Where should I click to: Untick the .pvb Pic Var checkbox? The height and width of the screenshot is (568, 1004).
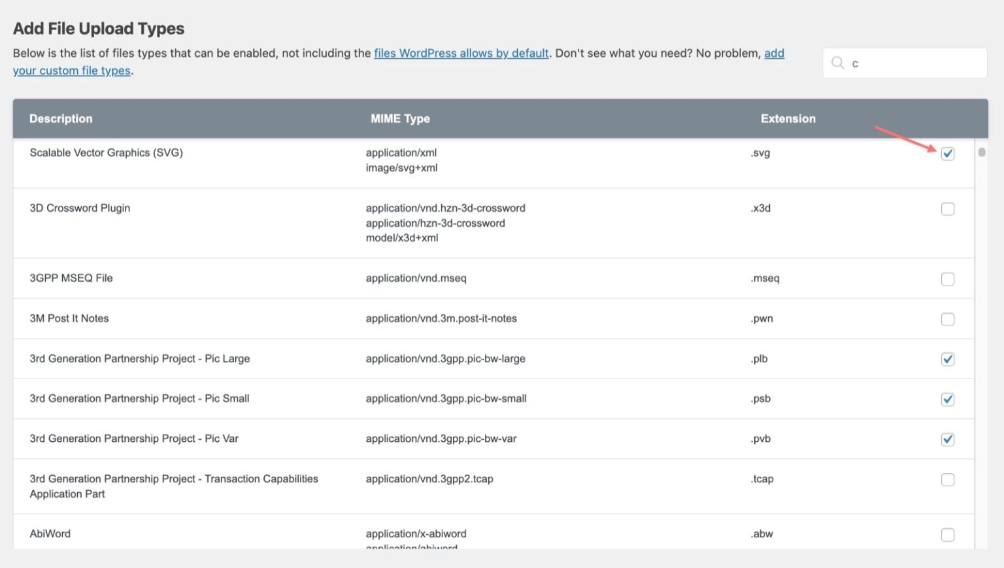click(947, 439)
